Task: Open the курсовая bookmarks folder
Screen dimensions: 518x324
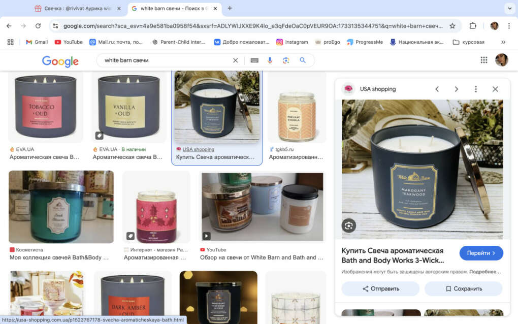Action: pyautogui.click(x=468, y=42)
